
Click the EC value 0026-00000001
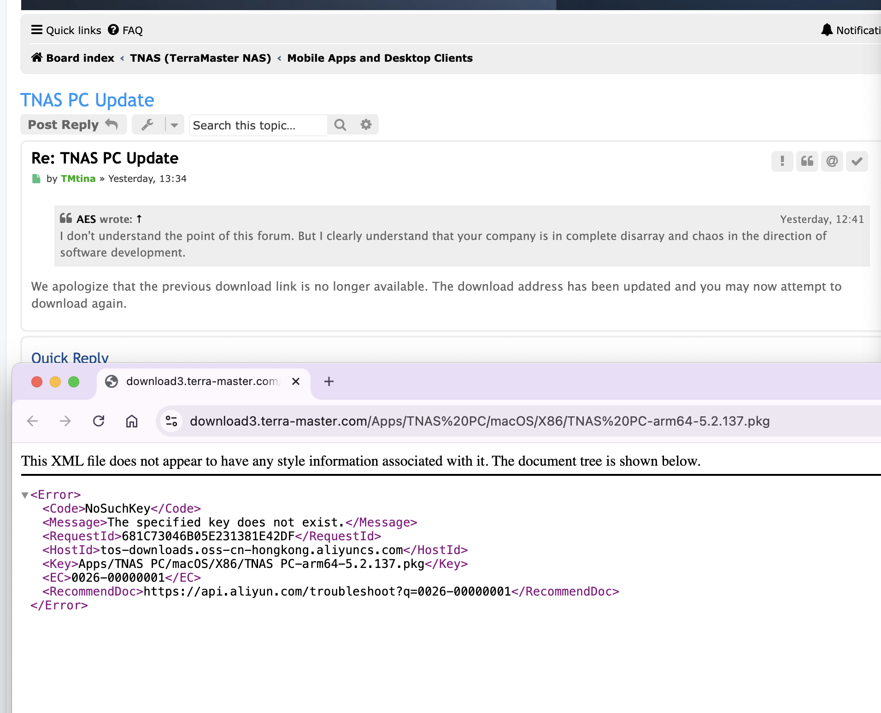pyautogui.click(x=118, y=578)
